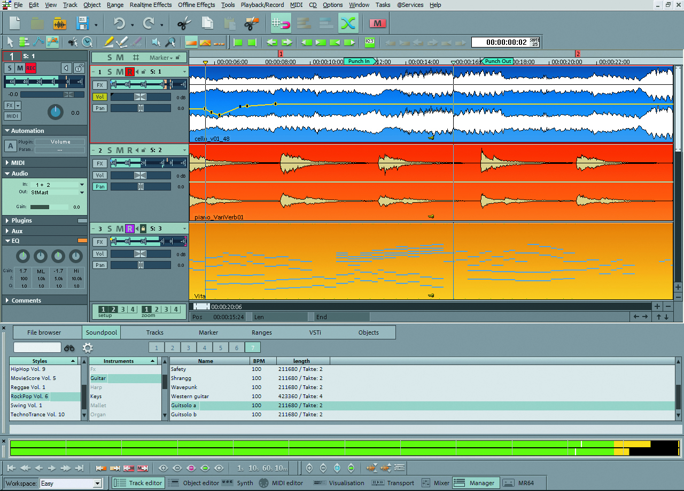The image size is (684, 491).
Task: Save project with the floppy disk icon
Action: [x=83, y=23]
